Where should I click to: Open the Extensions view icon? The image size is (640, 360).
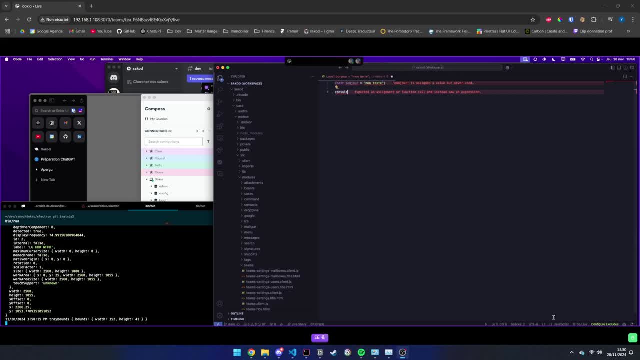220,126
